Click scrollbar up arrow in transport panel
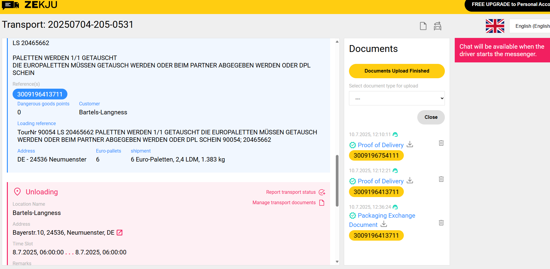 [x=337, y=42]
